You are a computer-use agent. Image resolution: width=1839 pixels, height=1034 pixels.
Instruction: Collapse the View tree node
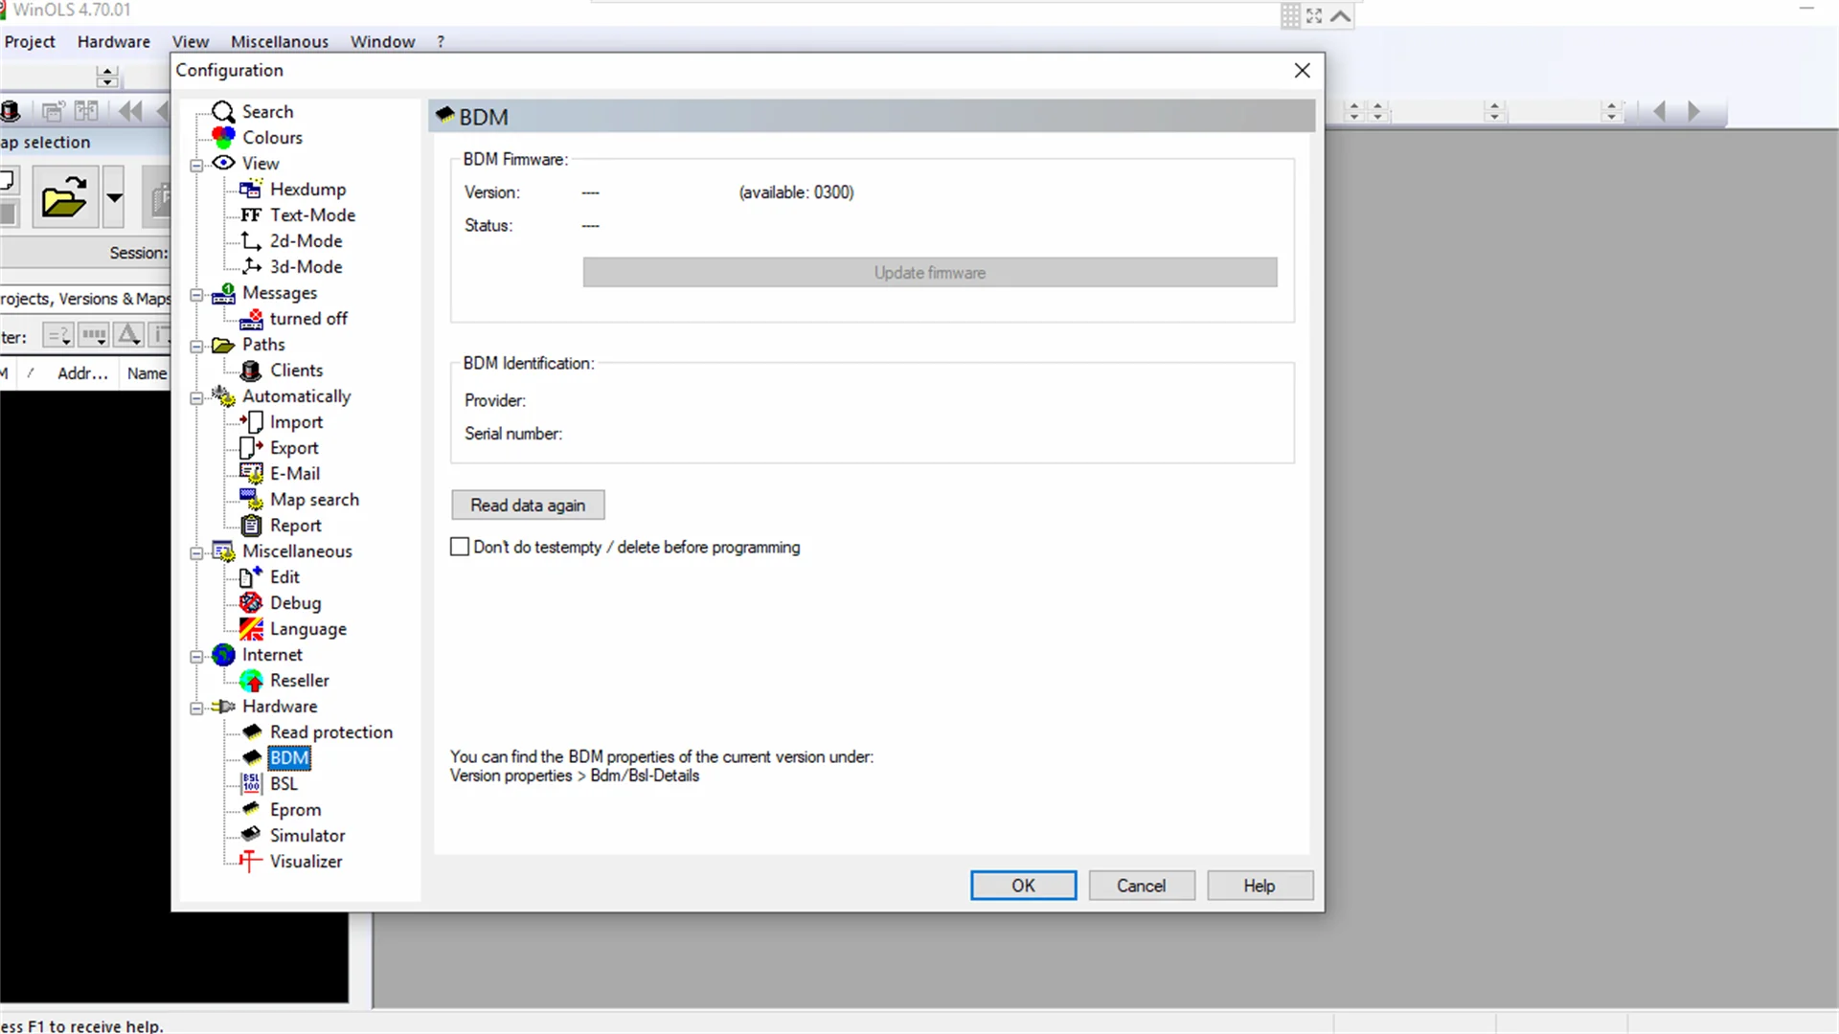tap(196, 165)
